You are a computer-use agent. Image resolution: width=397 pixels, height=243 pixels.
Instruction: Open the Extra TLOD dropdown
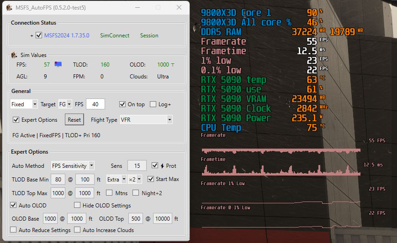116,179
